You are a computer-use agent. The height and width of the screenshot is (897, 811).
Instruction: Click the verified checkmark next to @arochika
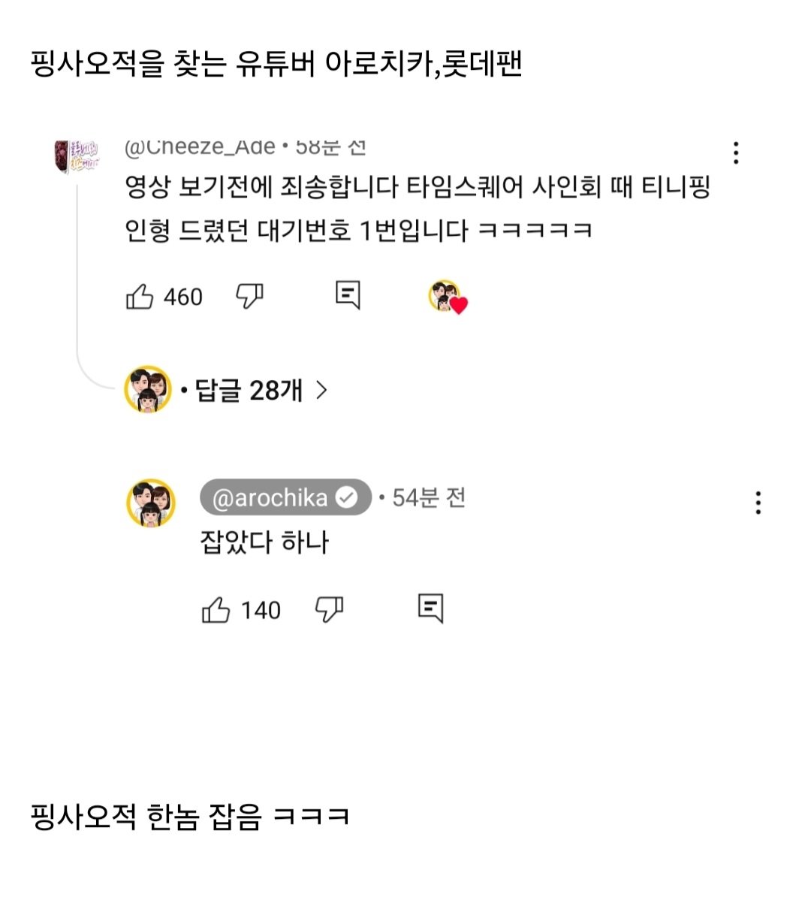(x=346, y=497)
